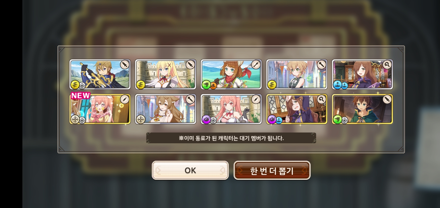Click the dark element icon on the pink-haired bunny girl card
This screenshot has width=440, height=208.
pos(206,119)
